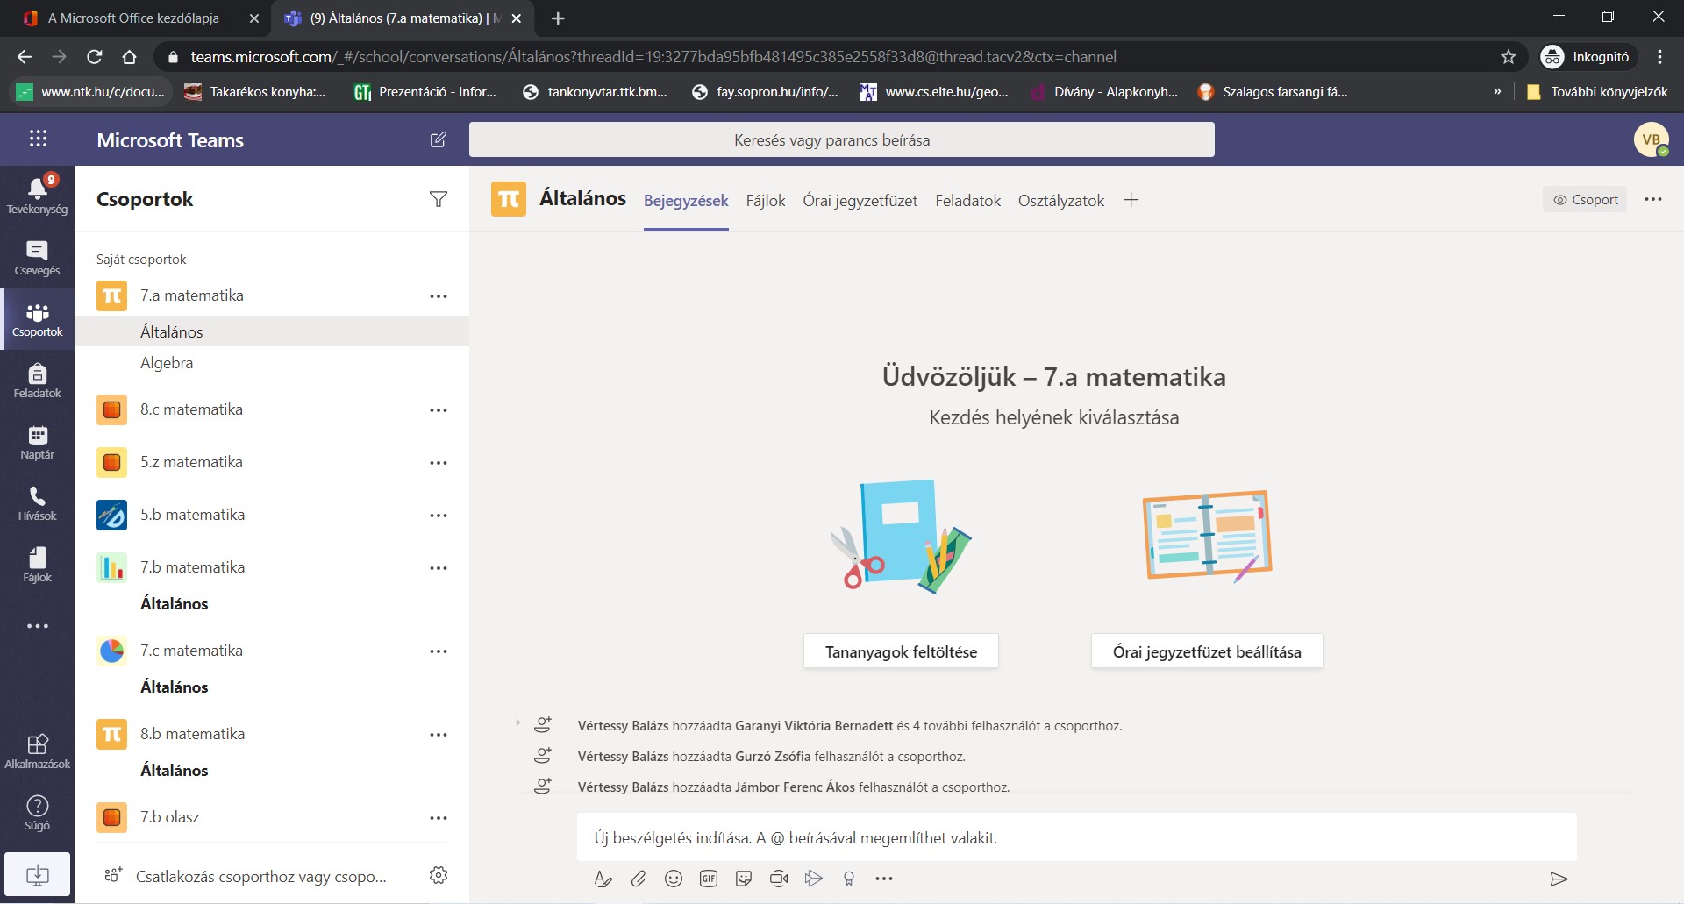
Task: Open the app launcher waffle icon
Action: tap(38, 139)
